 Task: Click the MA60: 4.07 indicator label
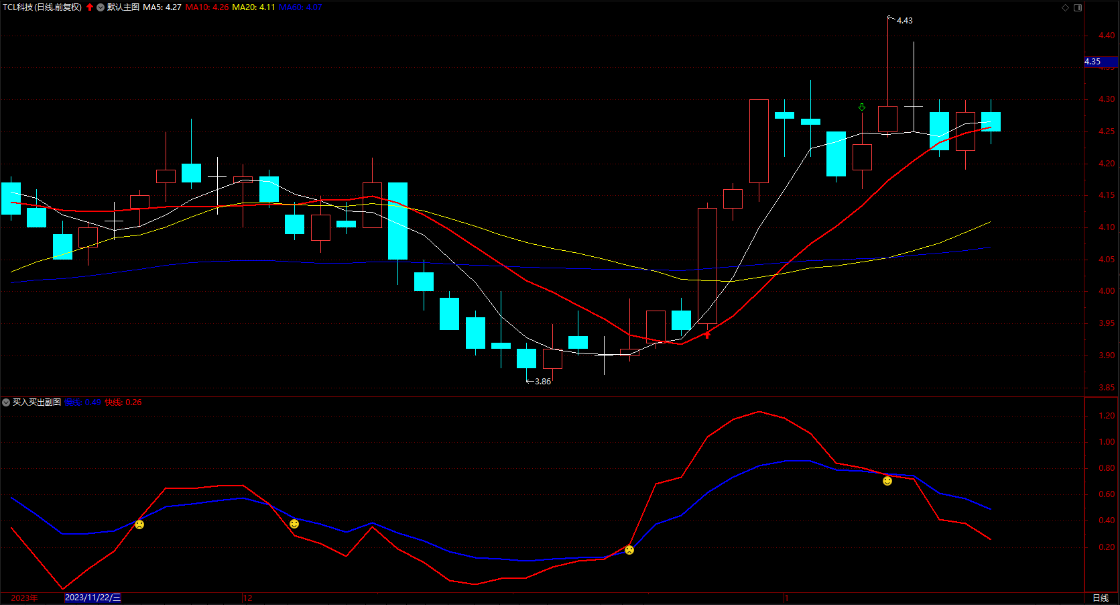pos(300,7)
